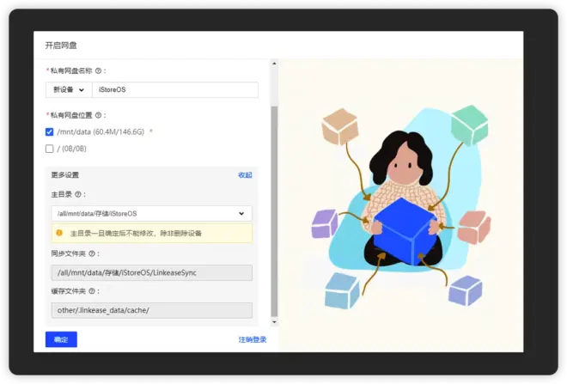
Task: Click the 私有网盘位置 label
Action: tap(71, 115)
